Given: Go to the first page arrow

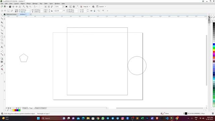Looking at the screenshot, I should [x=8, y=108].
